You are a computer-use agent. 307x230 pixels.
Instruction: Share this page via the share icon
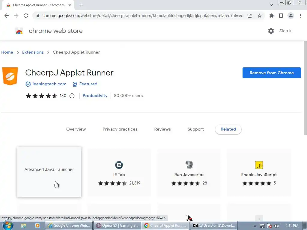[250, 16]
